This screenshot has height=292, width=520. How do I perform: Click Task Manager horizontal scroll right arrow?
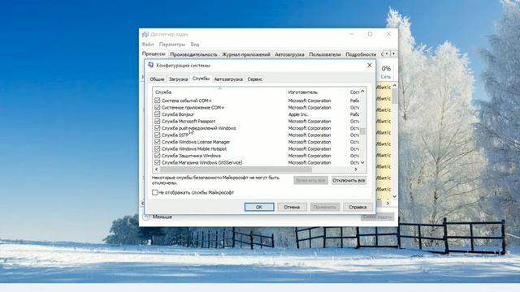click(388, 204)
